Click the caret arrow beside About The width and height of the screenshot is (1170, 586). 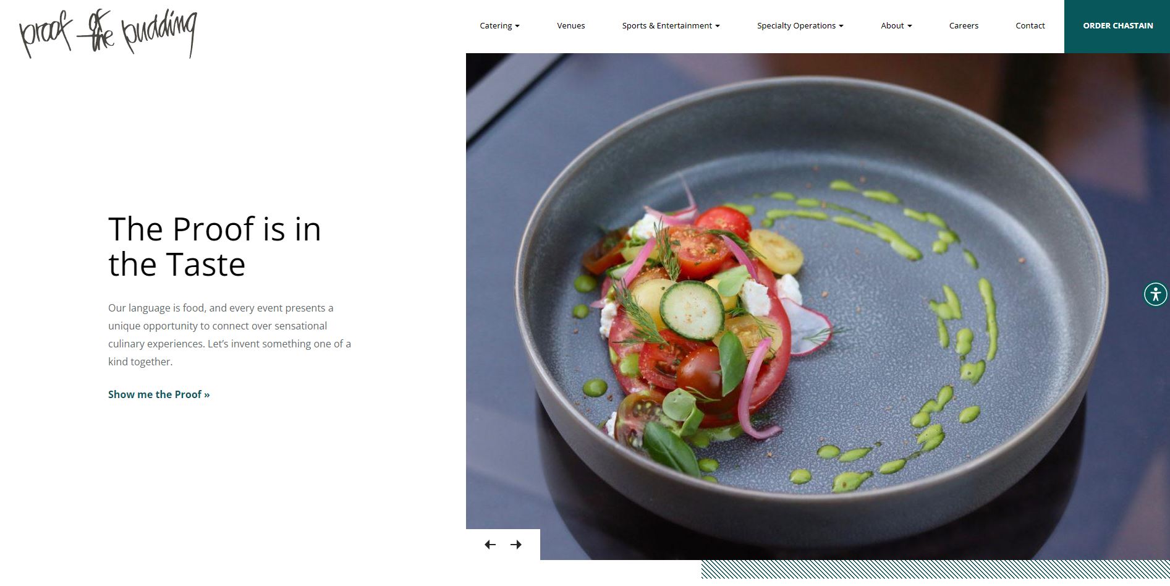tap(909, 26)
